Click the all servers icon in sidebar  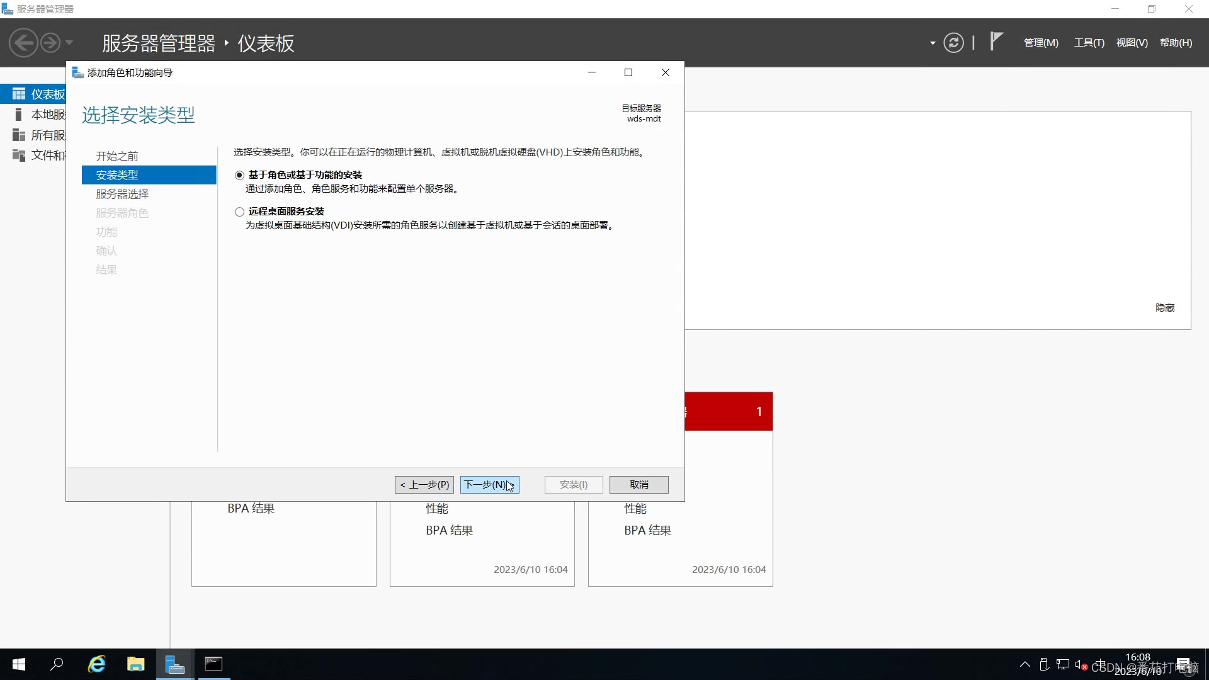pyautogui.click(x=19, y=135)
